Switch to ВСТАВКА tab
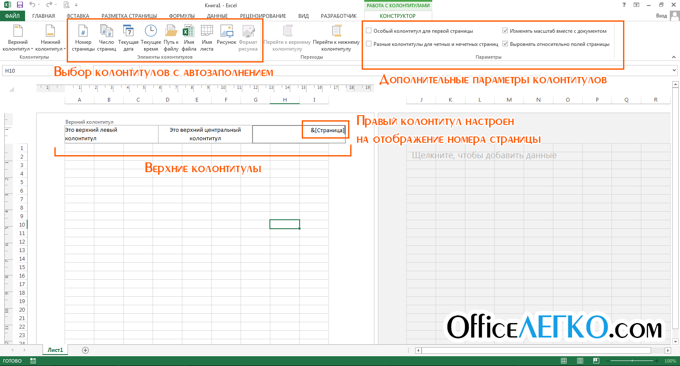 click(x=78, y=16)
